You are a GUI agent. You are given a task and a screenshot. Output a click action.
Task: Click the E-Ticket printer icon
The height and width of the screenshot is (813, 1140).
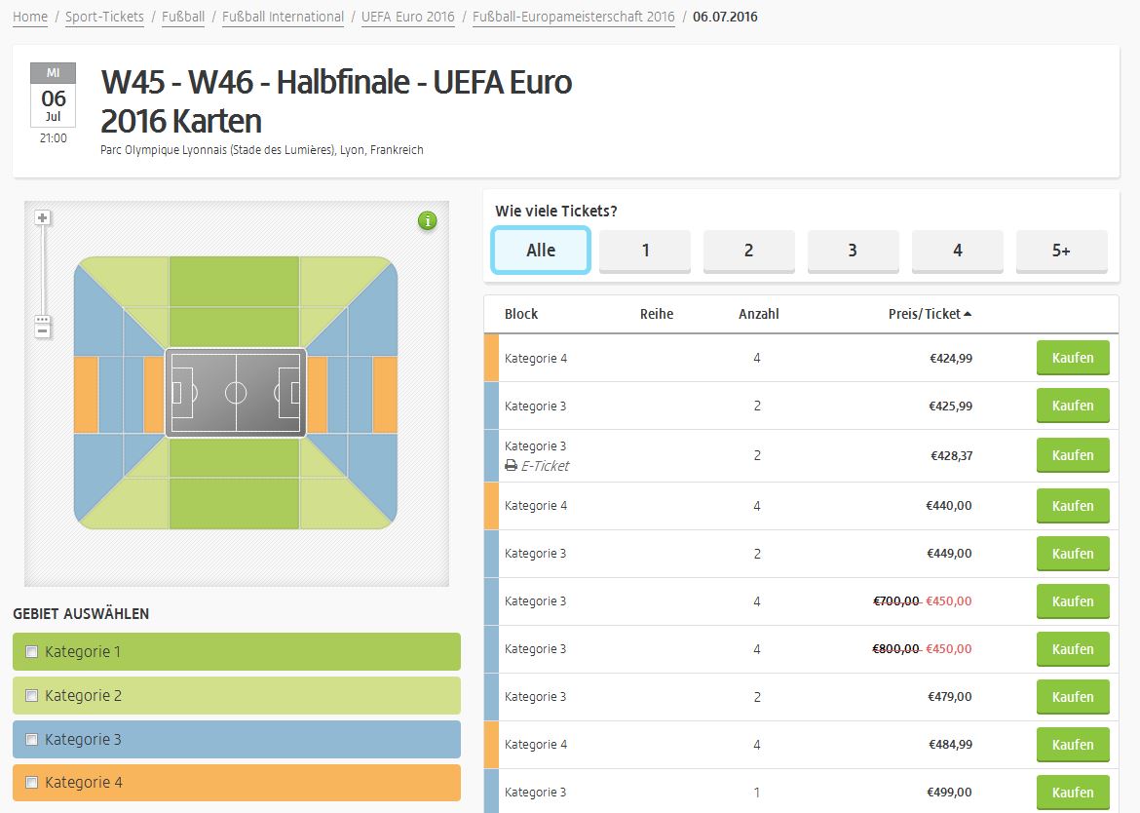coord(511,466)
